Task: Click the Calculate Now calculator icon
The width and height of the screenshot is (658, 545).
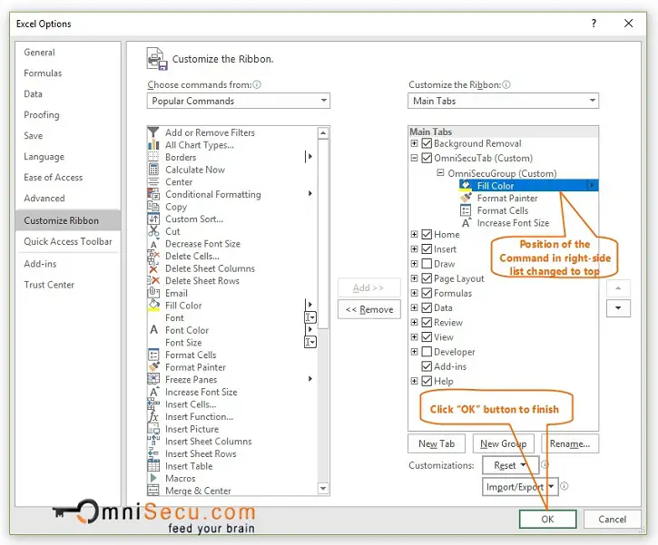Action: 153,170
